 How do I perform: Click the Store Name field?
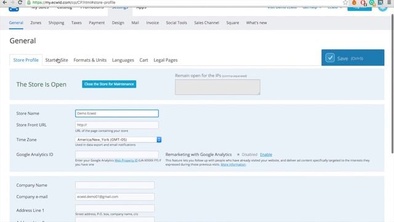tap(117, 113)
